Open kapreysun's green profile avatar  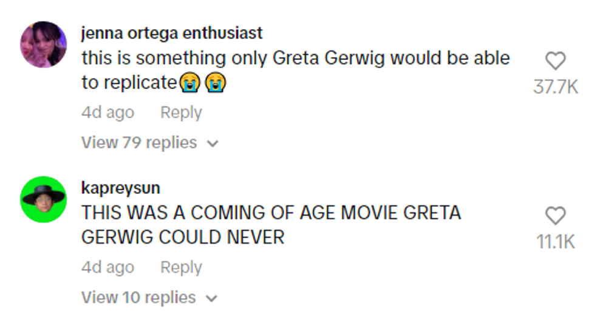[x=44, y=199]
